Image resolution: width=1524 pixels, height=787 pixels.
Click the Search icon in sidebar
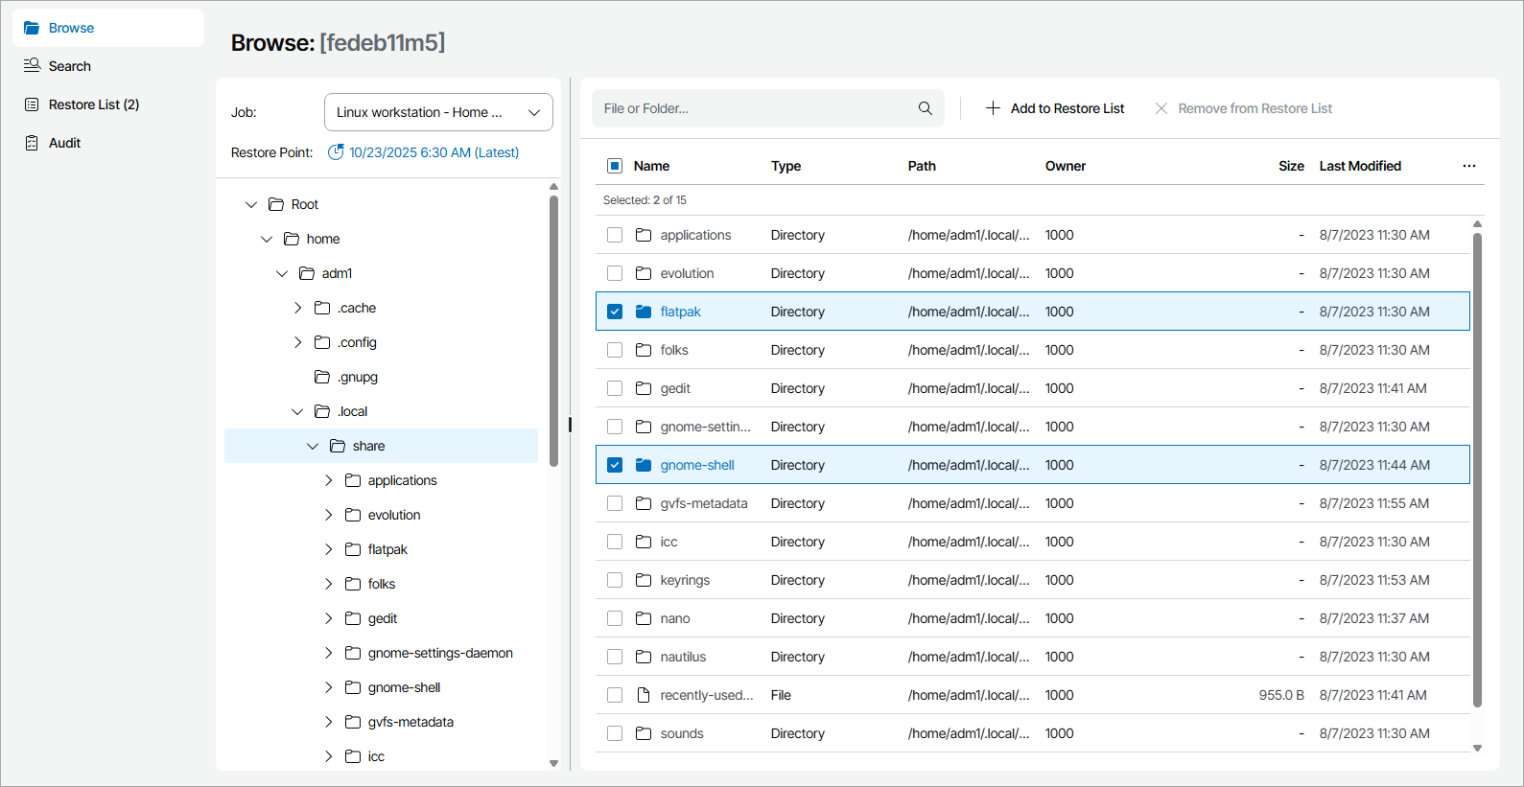click(x=32, y=66)
